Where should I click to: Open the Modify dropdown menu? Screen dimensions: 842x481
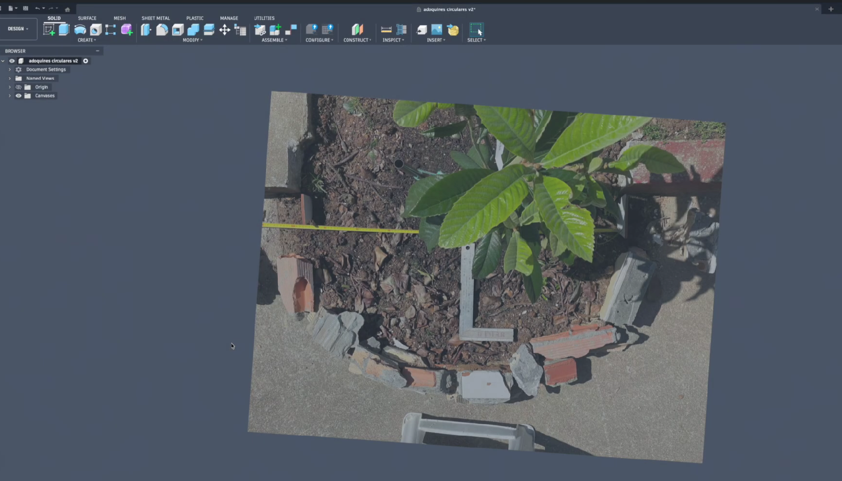pos(192,40)
